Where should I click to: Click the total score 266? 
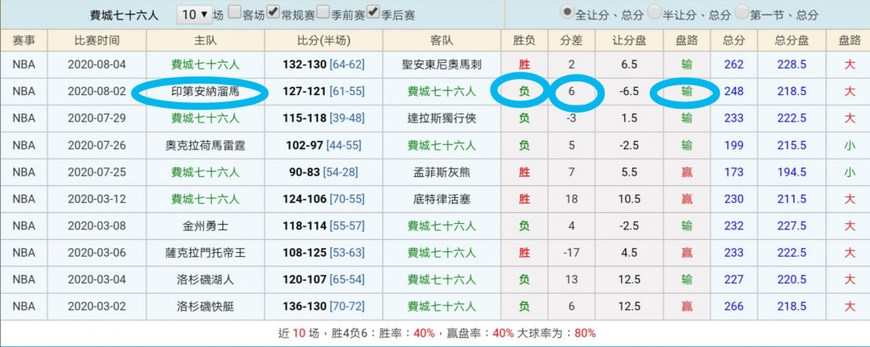(x=734, y=306)
